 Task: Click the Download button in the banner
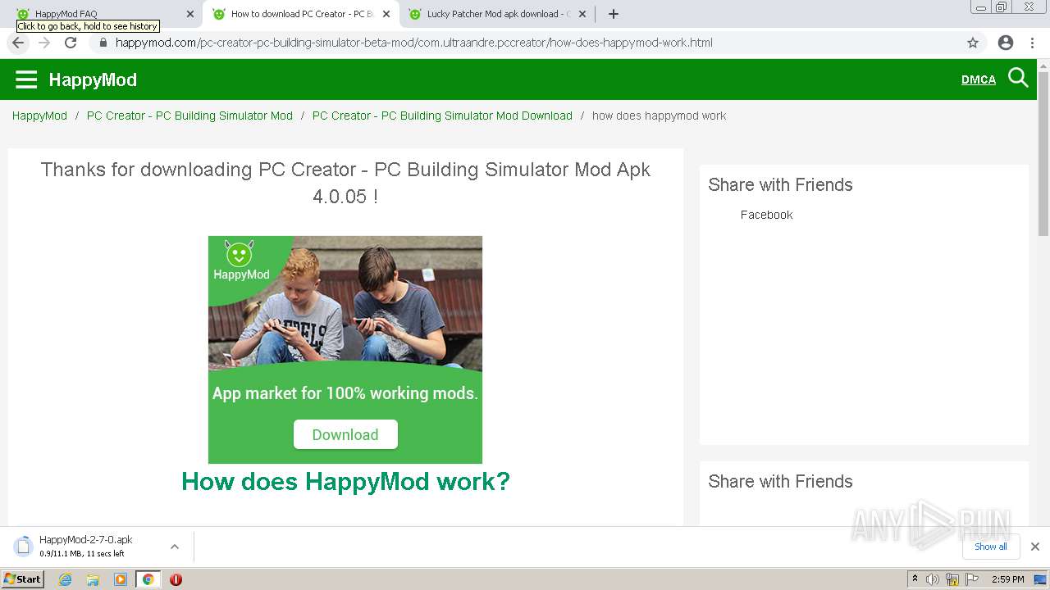pos(345,434)
